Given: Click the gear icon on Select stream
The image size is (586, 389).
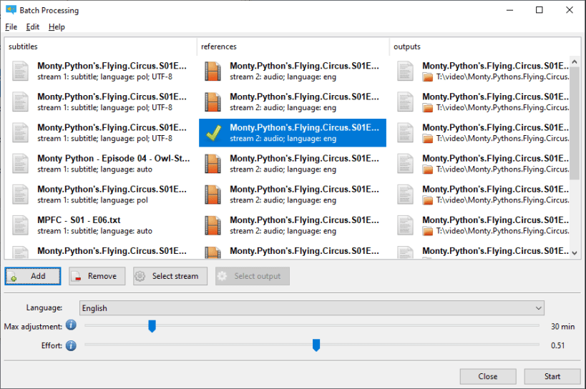Looking at the screenshot, I should (x=140, y=276).
